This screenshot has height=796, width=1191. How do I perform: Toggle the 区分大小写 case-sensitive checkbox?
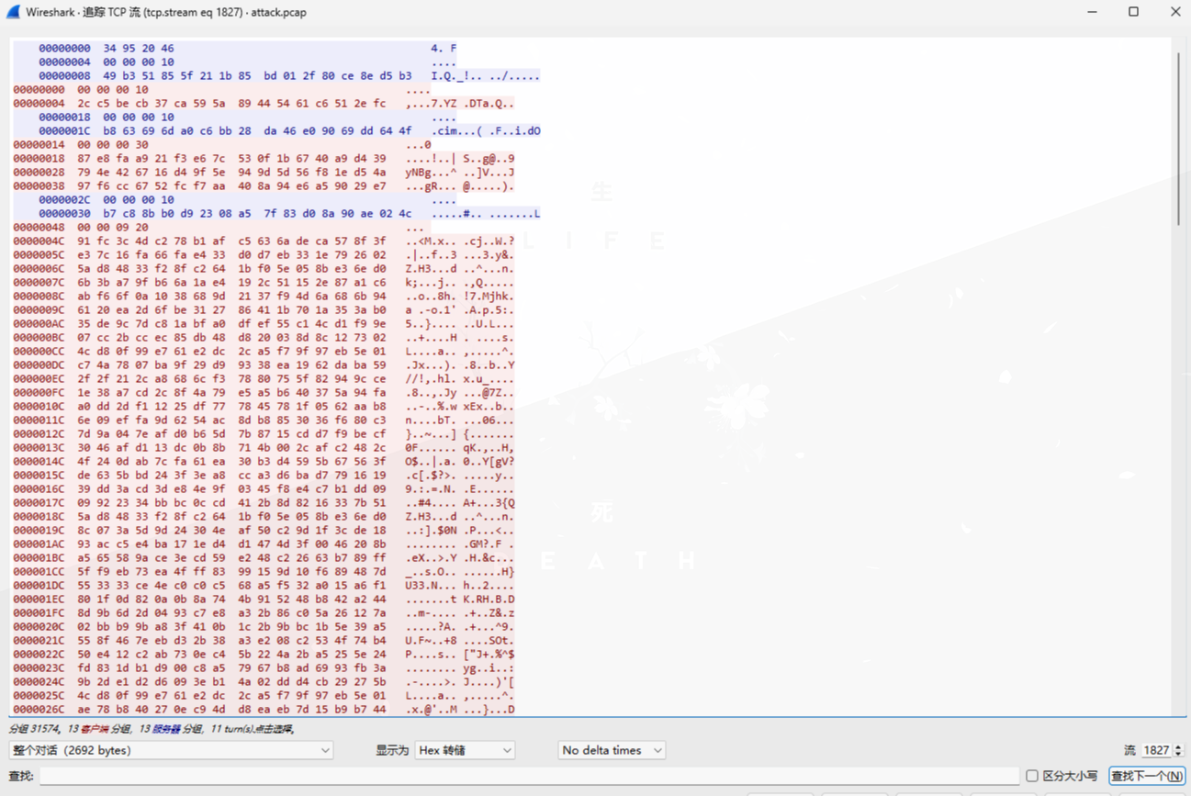pos(1032,776)
